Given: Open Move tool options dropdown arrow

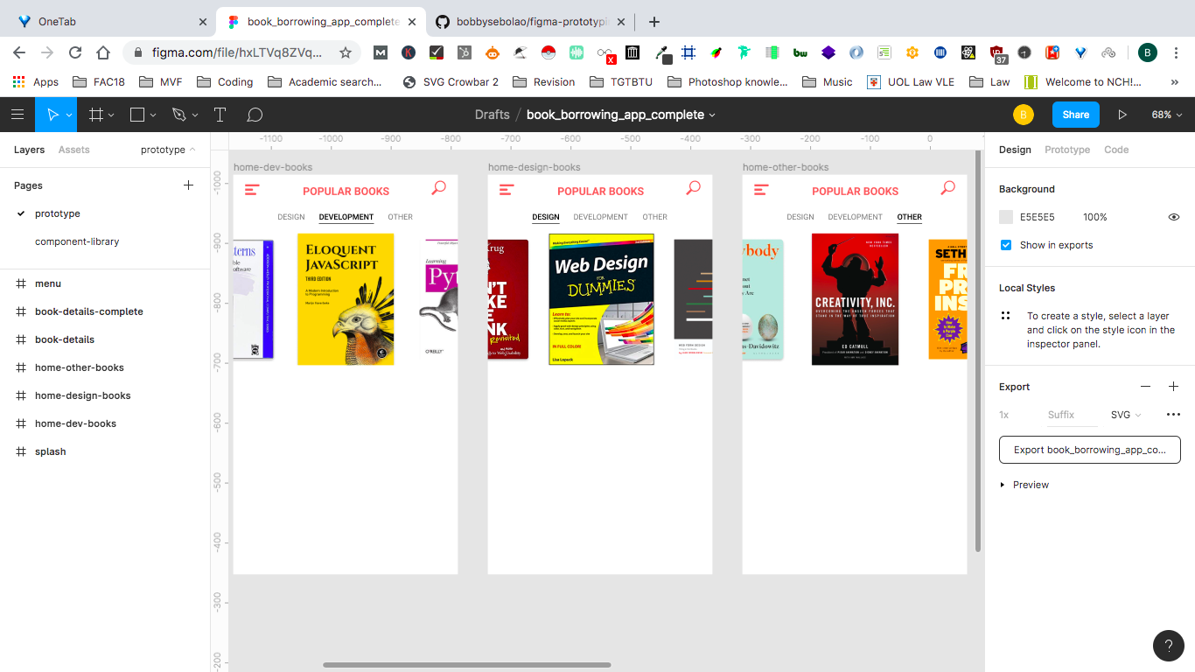Looking at the screenshot, I should point(69,115).
